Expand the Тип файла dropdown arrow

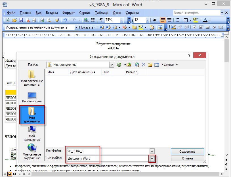(152, 159)
